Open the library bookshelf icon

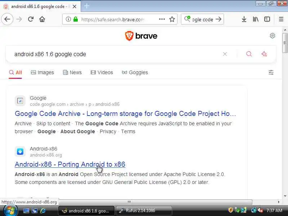pyautogui.click(x=256, y=19)
